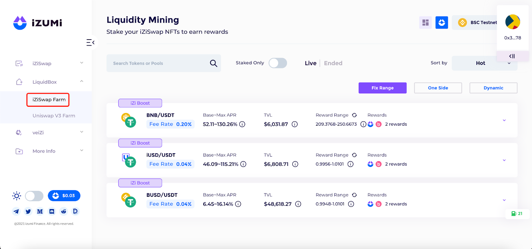Select Uniswap V3 Farm in the sidebar

click(54, 116)
